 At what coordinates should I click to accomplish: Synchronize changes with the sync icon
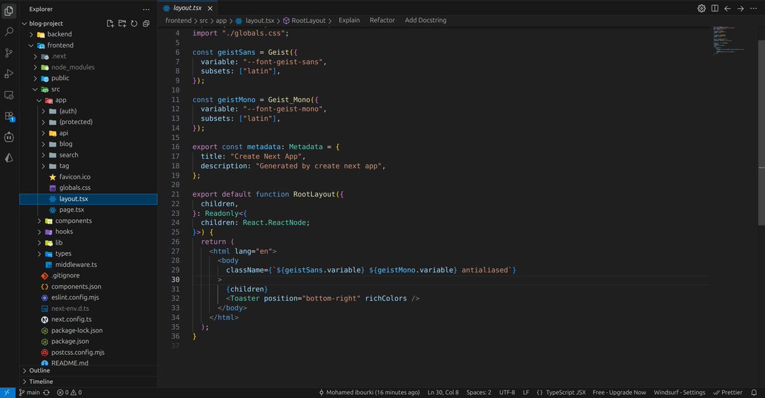[47, 392]
